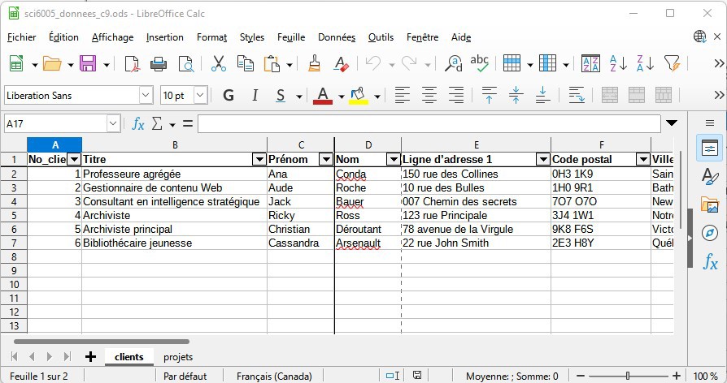
Task: Open the Prénom column filter dropdown
Action: pyautogui.click(x=326, y=159)
